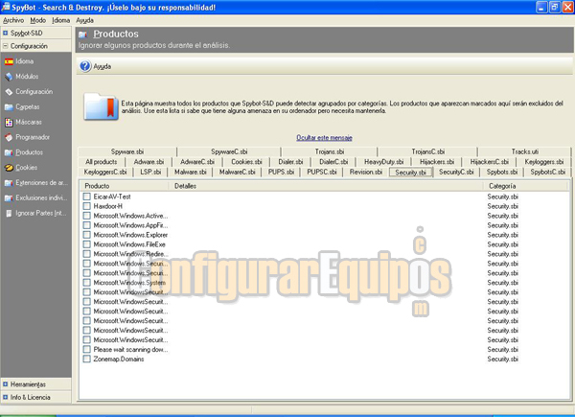This screenshot has height=417, width=575.
Task: Open the Ayuda menu in menu bar
Action: (84, 20)
